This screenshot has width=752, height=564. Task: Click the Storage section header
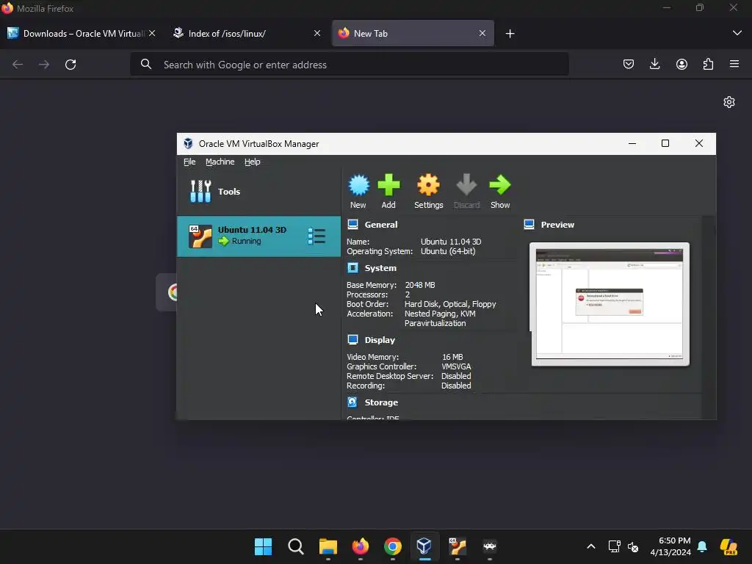pos(381,402)
